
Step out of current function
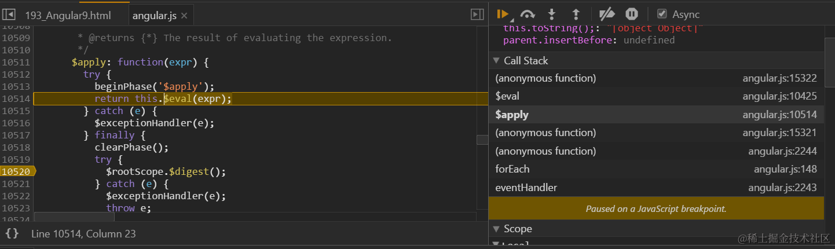click(x=576, y=14)
